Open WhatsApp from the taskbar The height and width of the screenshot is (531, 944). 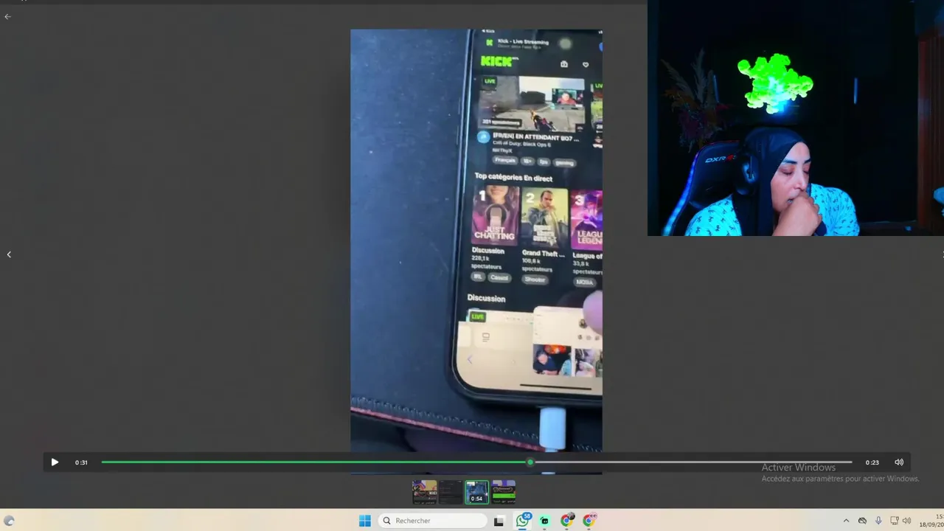pos(523,521)
